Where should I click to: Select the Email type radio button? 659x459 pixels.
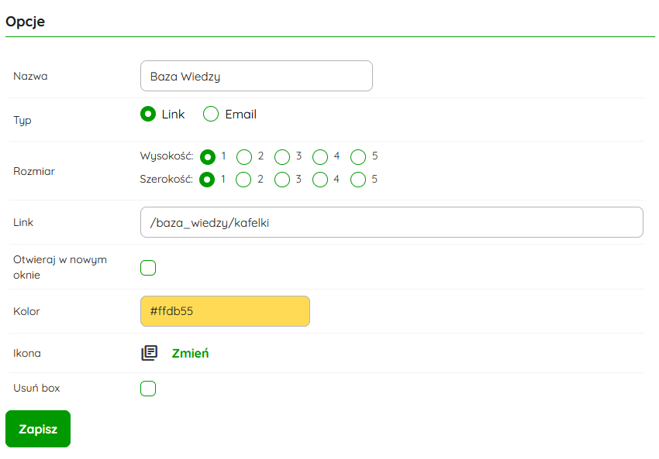coord(211,115)
